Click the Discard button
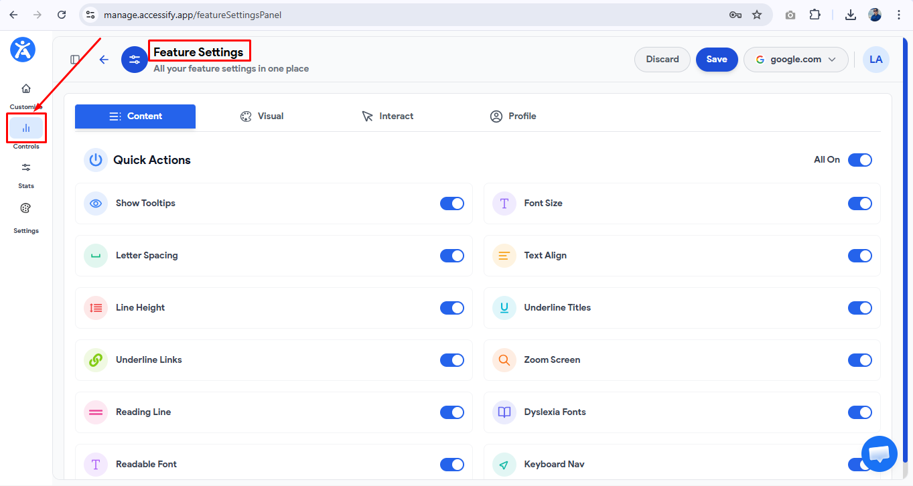Image resolution: width=913 pixels, height=486 pixels. coord(662,59)
